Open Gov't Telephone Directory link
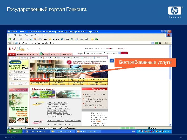187x140 pixels. [20, 78]
